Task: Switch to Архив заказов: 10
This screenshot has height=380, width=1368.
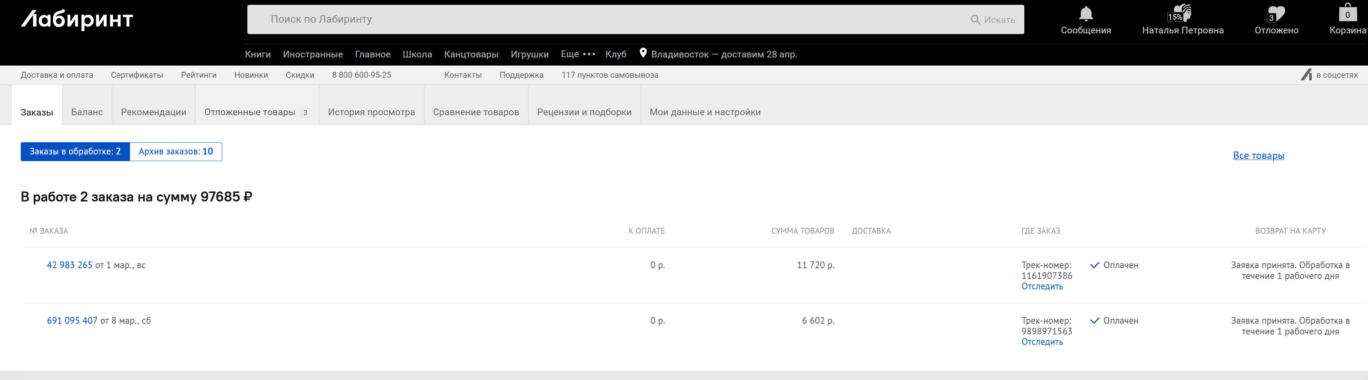Action: click(x=176, y=151)
